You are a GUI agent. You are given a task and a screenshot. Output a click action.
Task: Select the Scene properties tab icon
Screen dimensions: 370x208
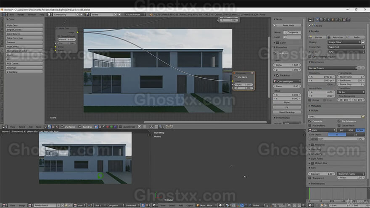click(325, 20)
